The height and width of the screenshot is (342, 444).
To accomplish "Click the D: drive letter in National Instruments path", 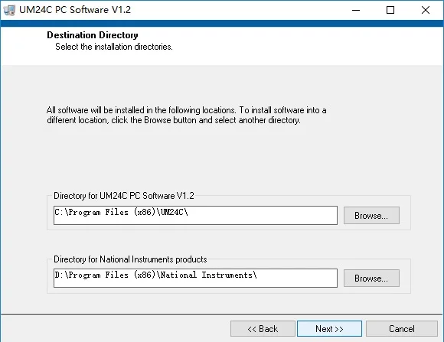I will (x=60, y=275).
